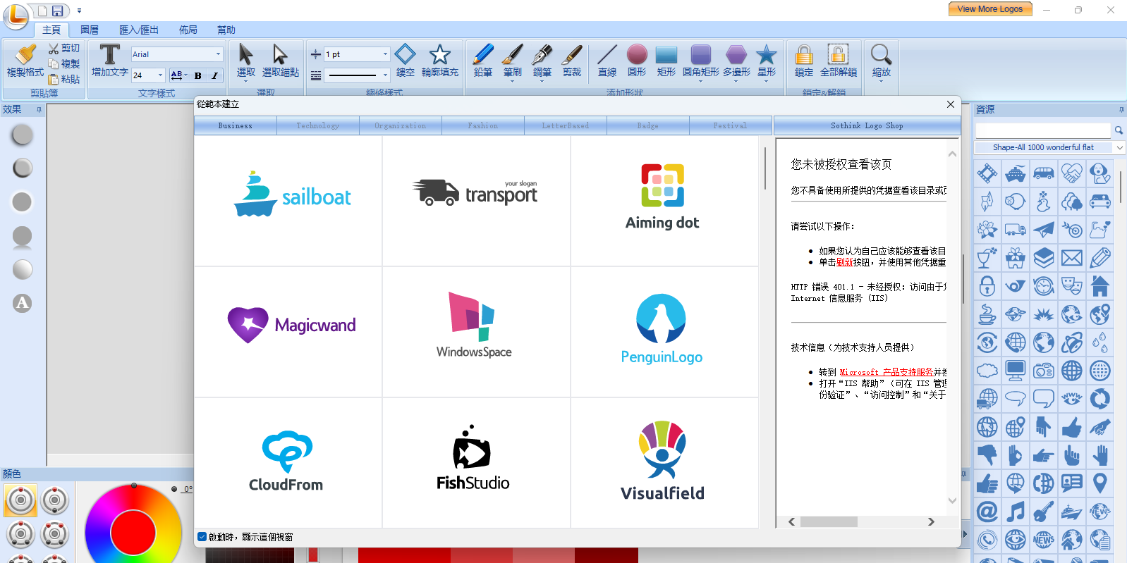1127x563 pixels.
Task: Click the resource search magnifier icon
Action: click(1119, 130)
